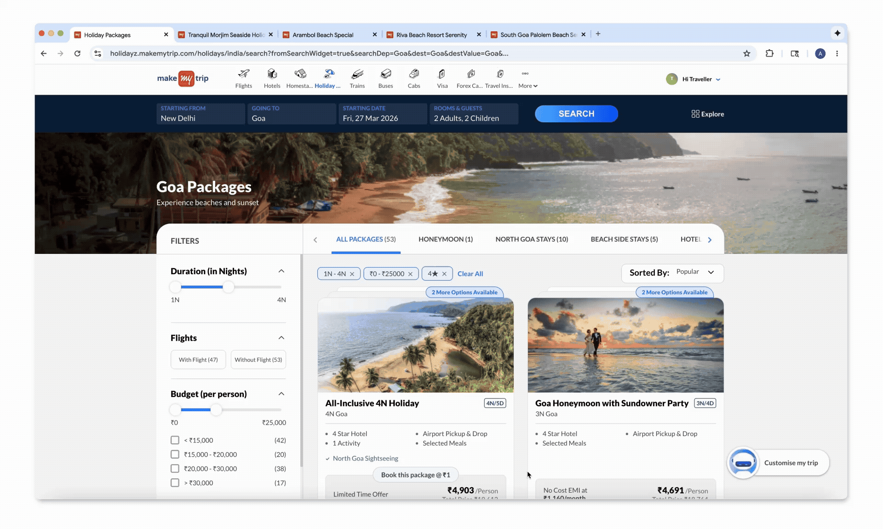This screenshot has height=529, width=883.
Task: Toggle With Flight (47) filter
Action: [x=198, y=360]
